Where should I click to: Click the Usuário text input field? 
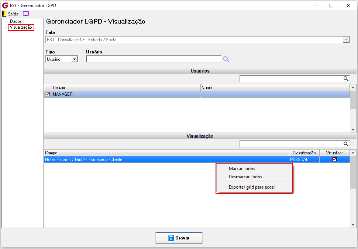point(154,59)
